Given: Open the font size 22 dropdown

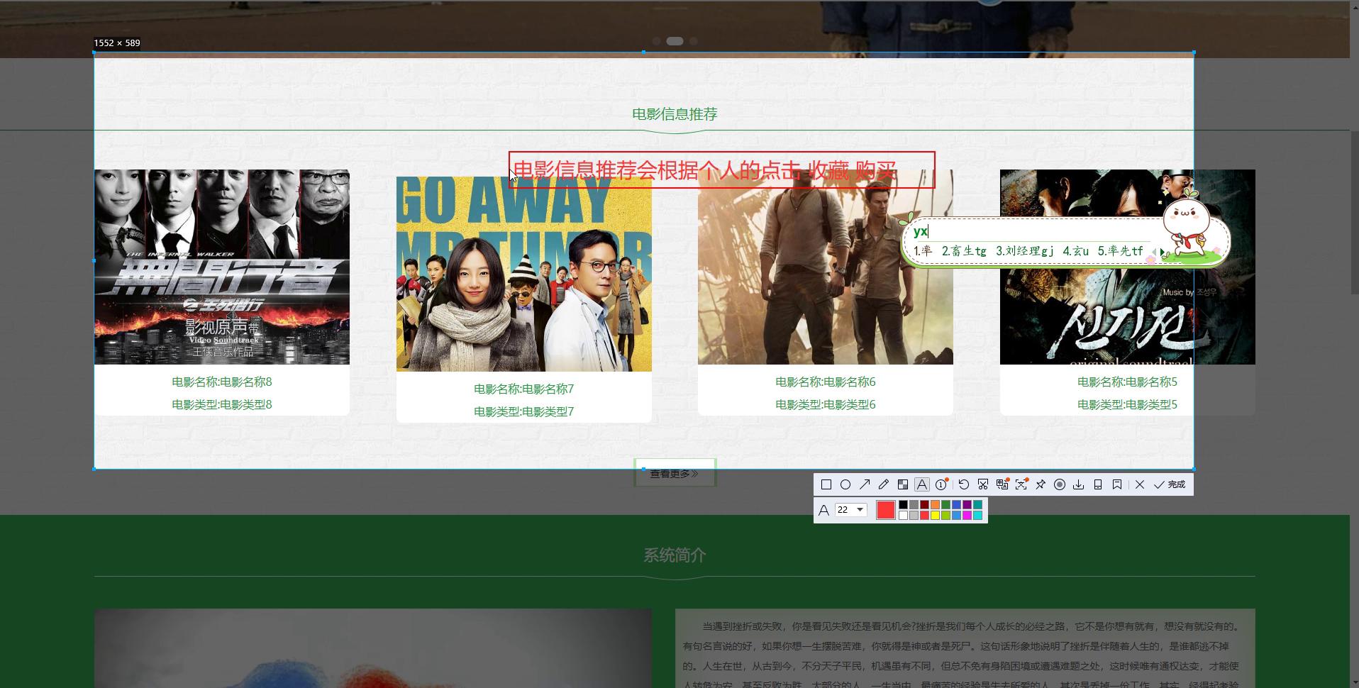Looking at the screenshot, I should point(851,509).
